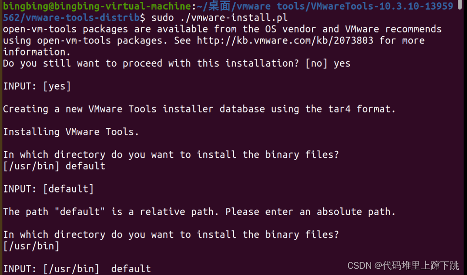
Task: Click the first 'INPUT: [yes]' line
Action: tap(37, 86)
